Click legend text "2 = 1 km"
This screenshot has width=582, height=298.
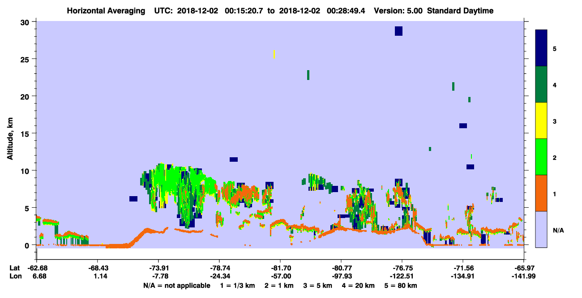pos(278,285)
